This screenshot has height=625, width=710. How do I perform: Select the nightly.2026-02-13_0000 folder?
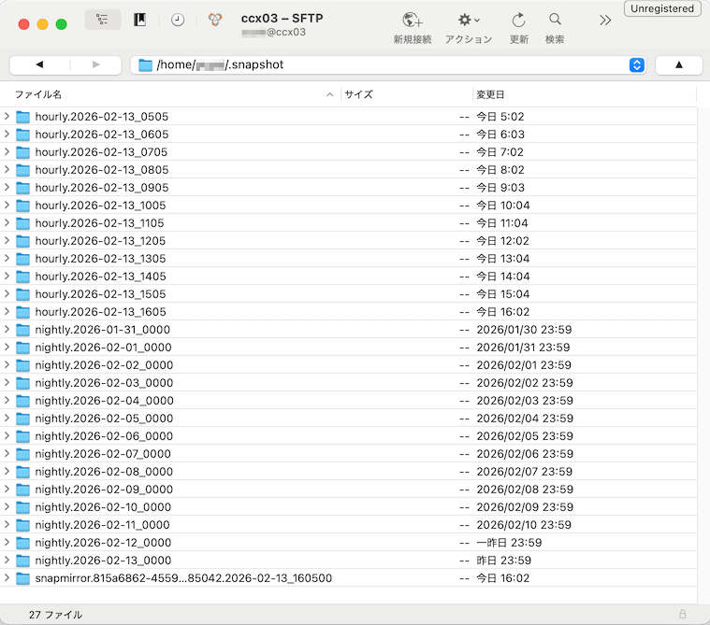[x=103, y=561]
